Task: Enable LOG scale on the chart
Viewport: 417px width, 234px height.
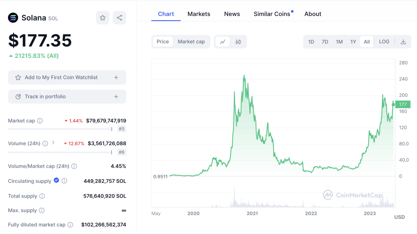Action: pyautogui.click(x=384, y=42)
